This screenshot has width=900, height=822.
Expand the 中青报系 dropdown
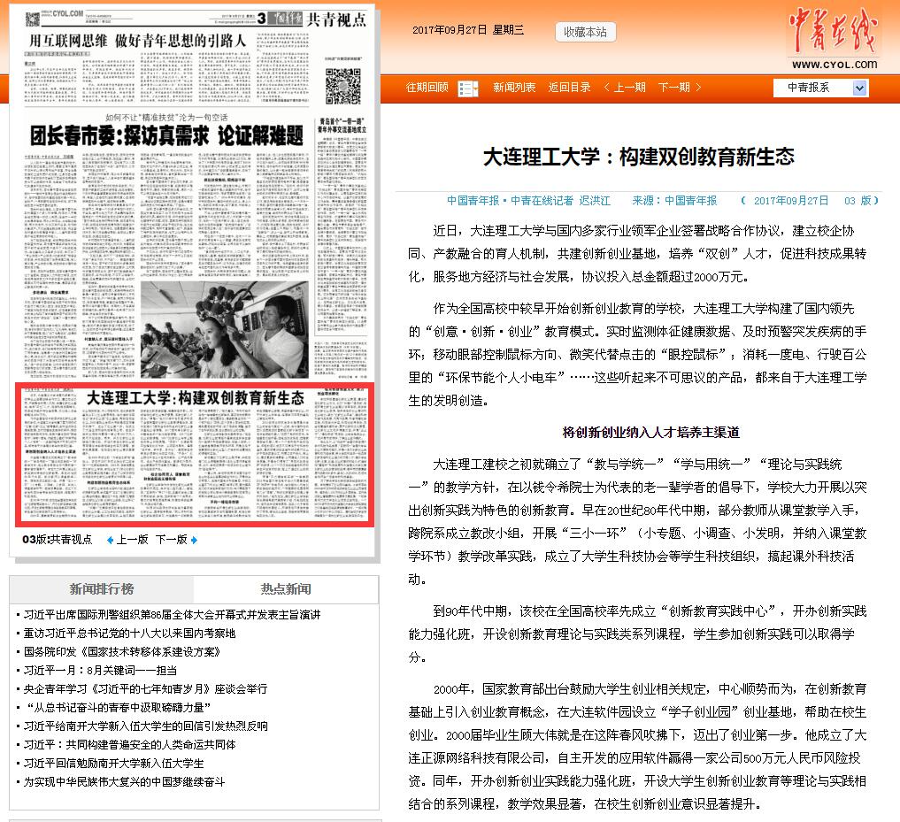[820, 88]
